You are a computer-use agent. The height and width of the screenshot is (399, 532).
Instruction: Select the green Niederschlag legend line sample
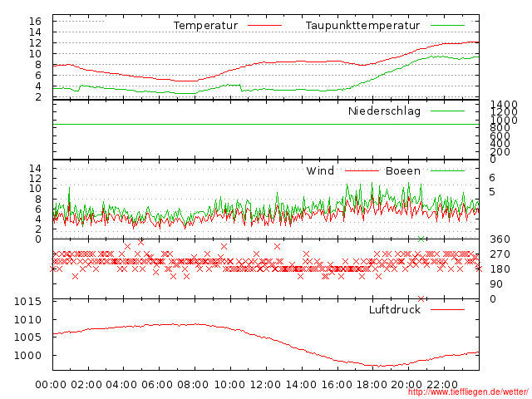447,111
